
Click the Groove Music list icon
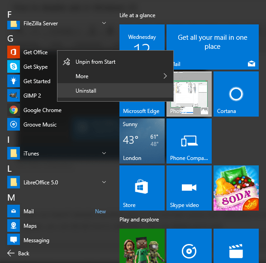(x=14, y=124)
